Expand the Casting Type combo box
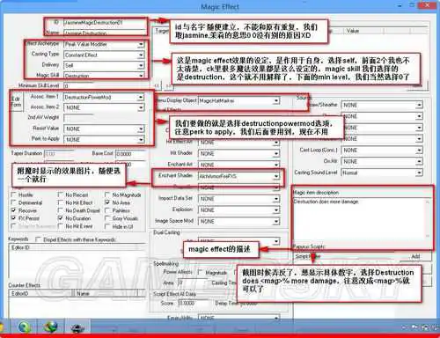Image resolution: width=440 pixels, height=338 pixels. (x=104, y=55)
